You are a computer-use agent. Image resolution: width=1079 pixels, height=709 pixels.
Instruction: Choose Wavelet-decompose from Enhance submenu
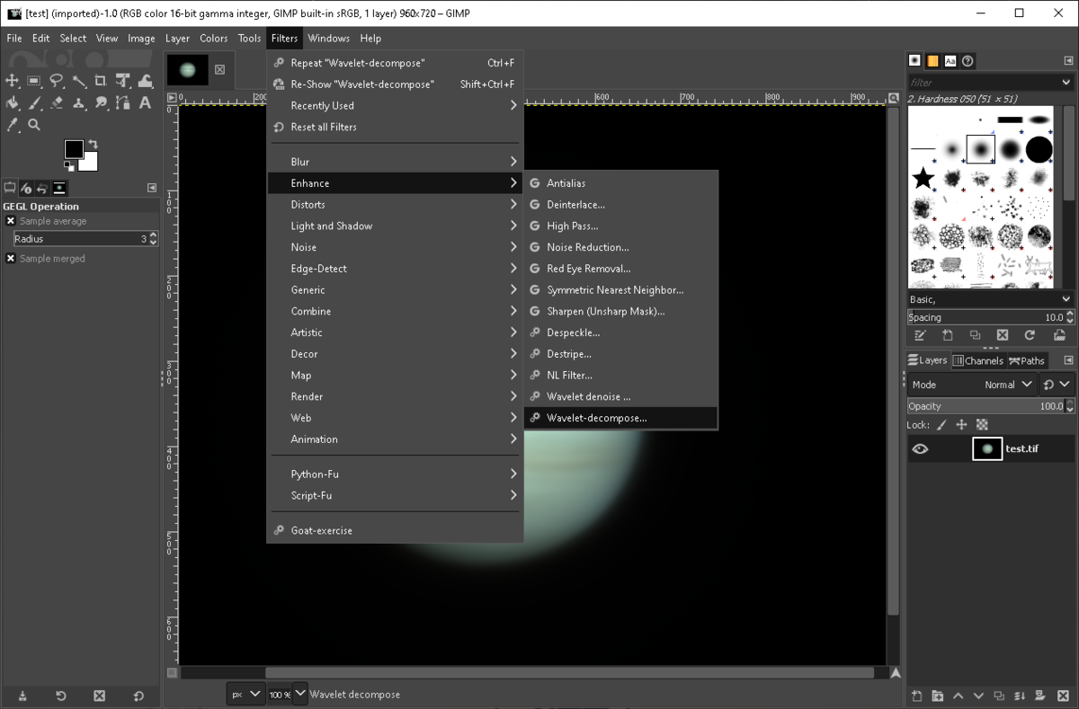620,418
